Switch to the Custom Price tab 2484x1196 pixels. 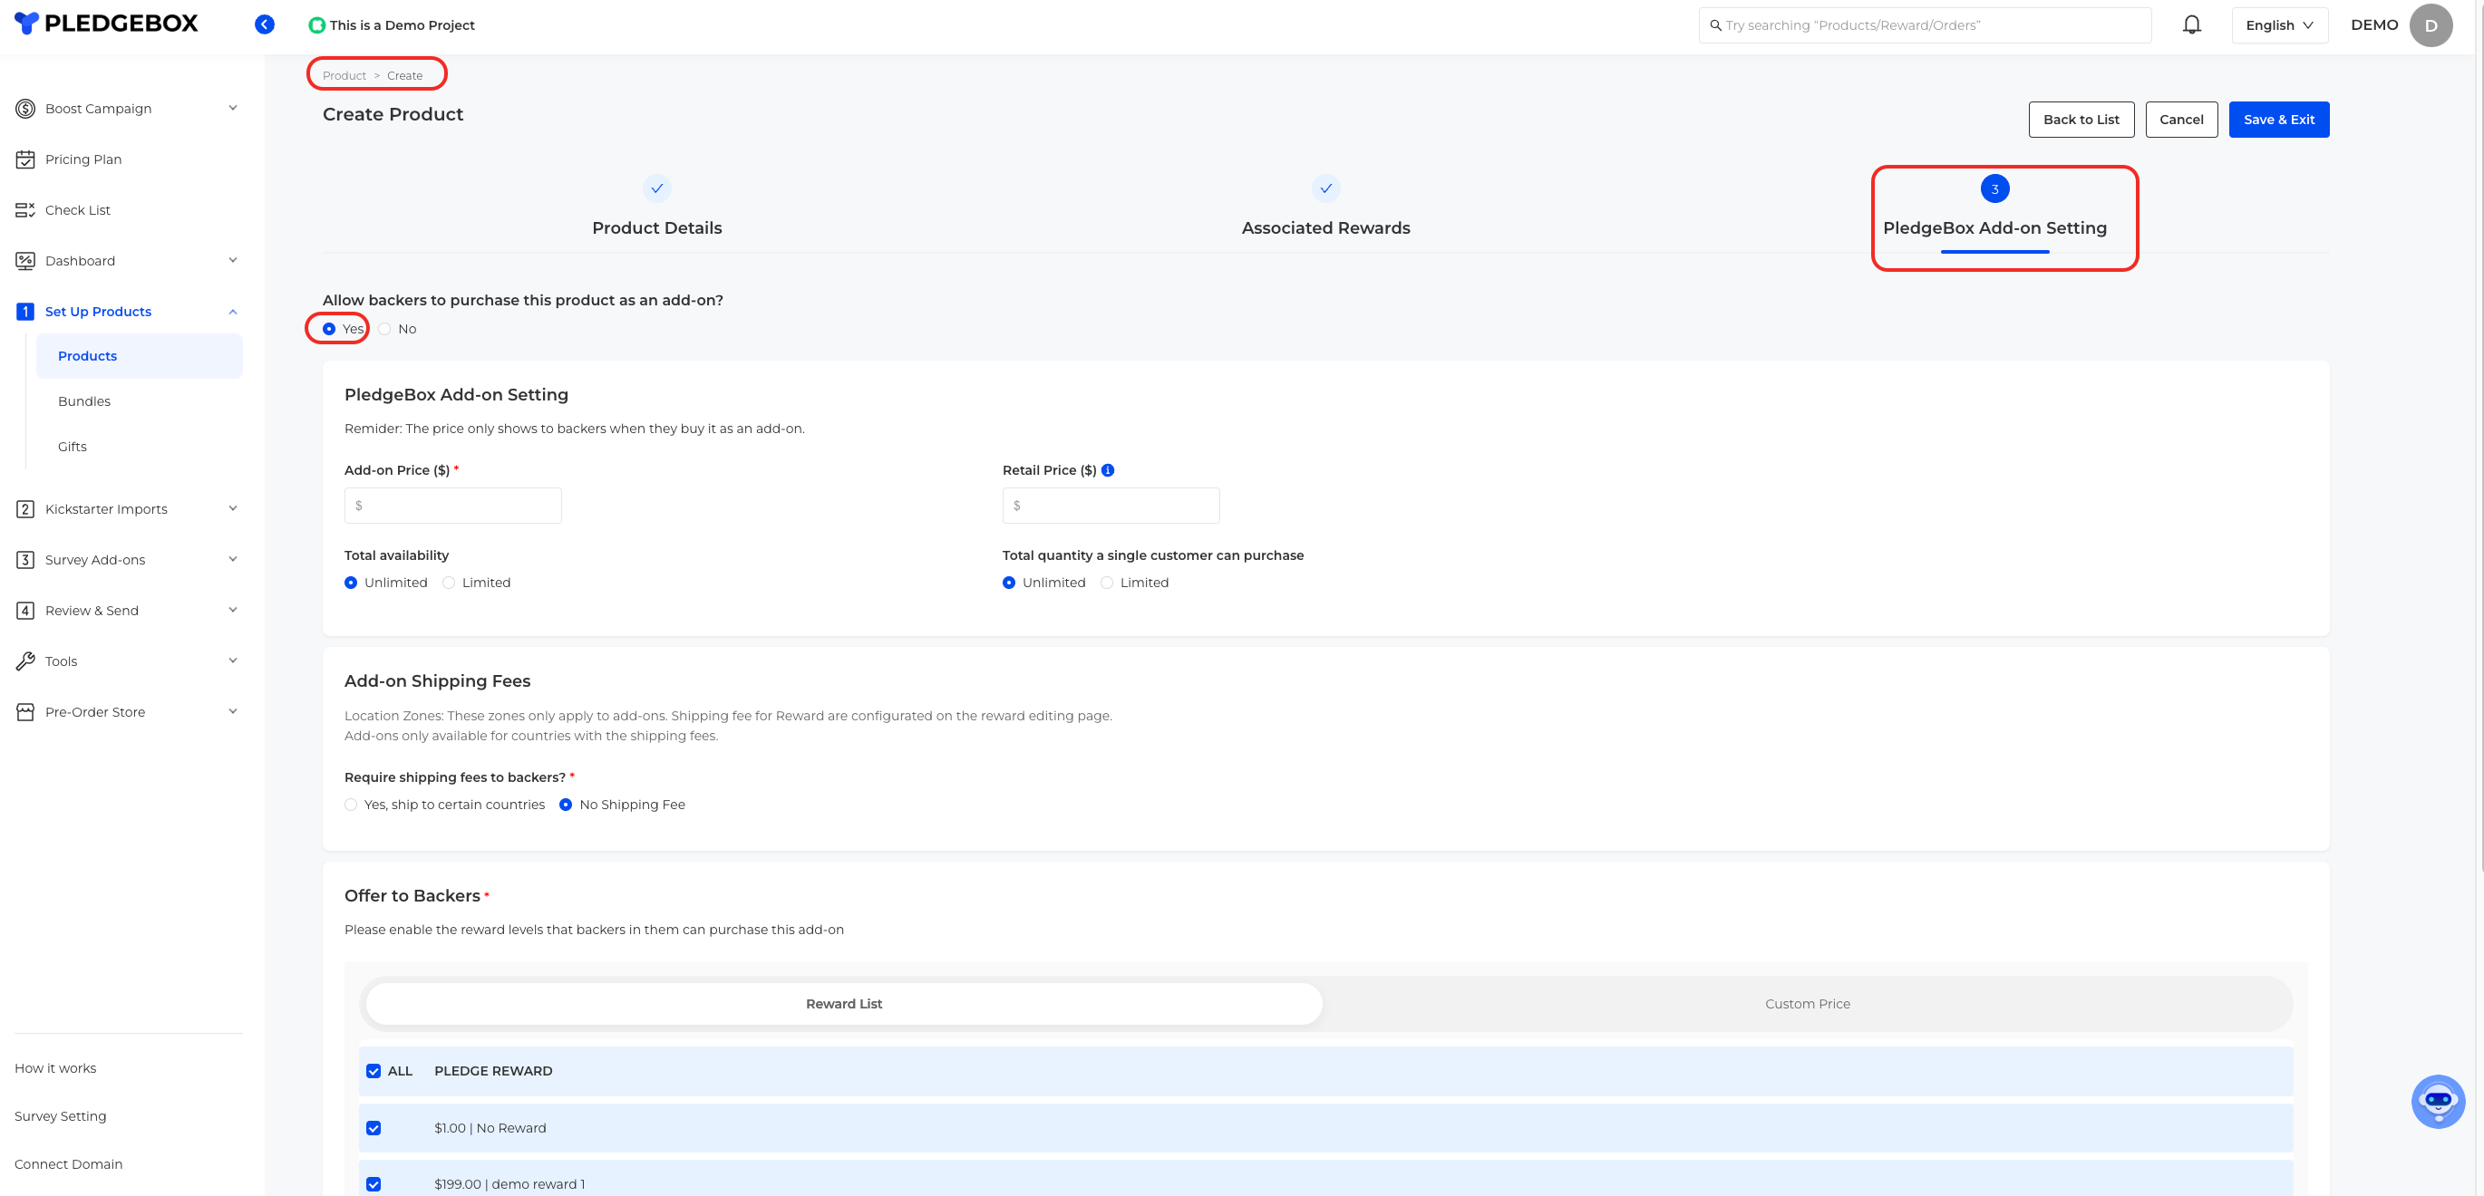(x=1807, y=1004)
